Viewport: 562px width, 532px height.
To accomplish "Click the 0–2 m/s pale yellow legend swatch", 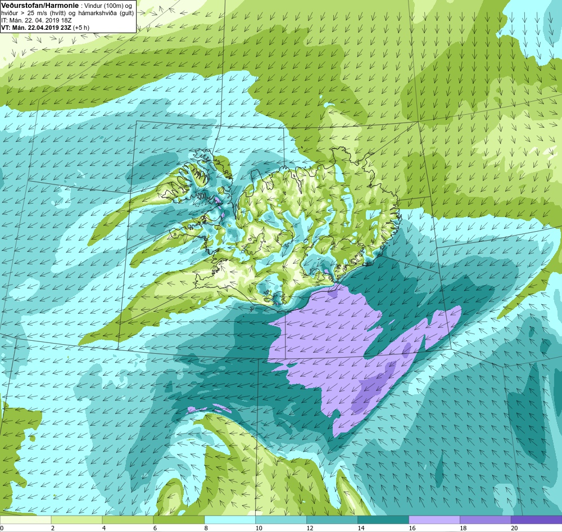I will point(25,520).
